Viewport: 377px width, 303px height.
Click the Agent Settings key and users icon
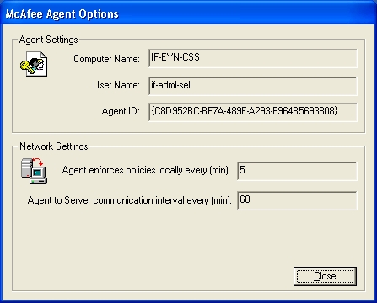34,64
